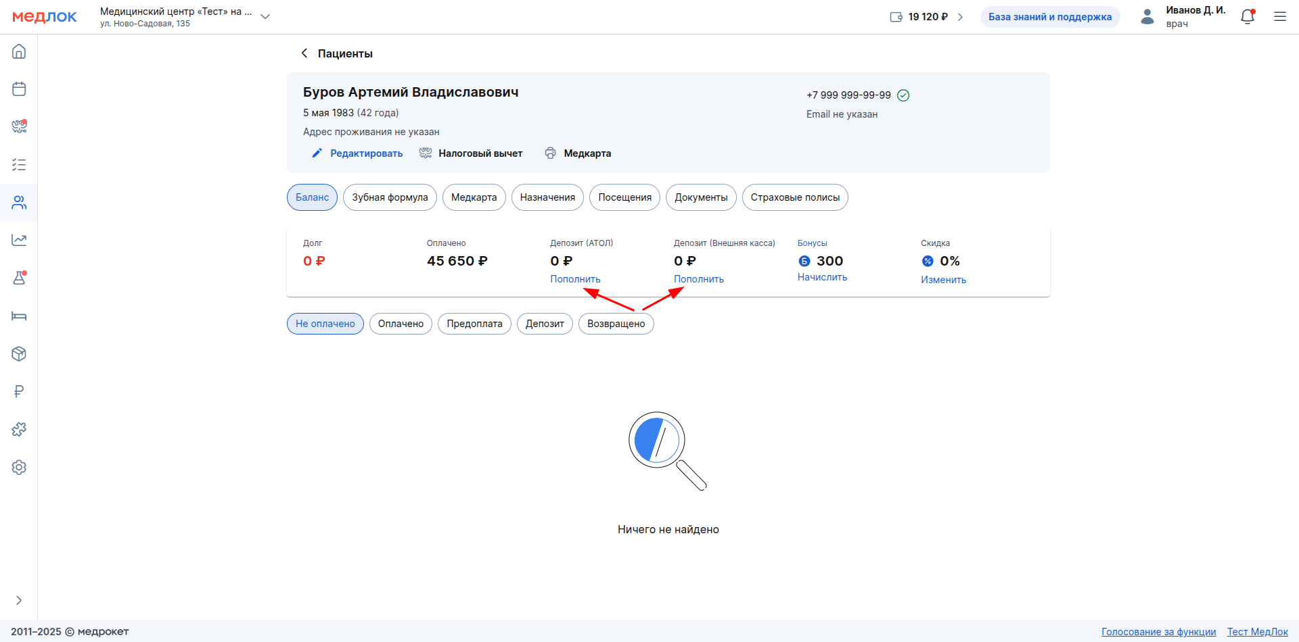The height and width of the screenshot is (642, 1299).
Task: Click the 'База знаний и поддержка' button
Action: point(1049,17)
